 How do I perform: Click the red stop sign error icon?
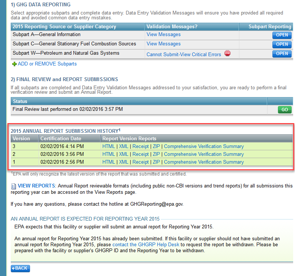pos(227,54)
